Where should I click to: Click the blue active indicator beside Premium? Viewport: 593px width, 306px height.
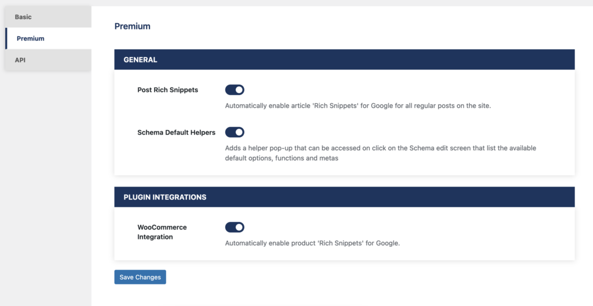tap(6, 38)
